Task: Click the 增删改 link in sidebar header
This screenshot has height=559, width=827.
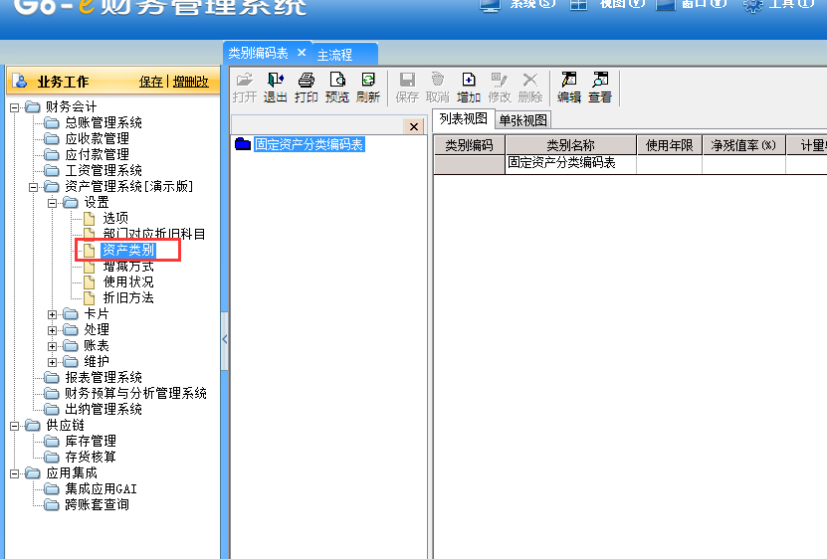Action: coord(190,82)
